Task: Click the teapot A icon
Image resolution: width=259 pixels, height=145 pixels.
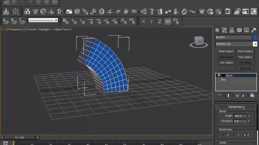Action: click(x=6, y=21)
